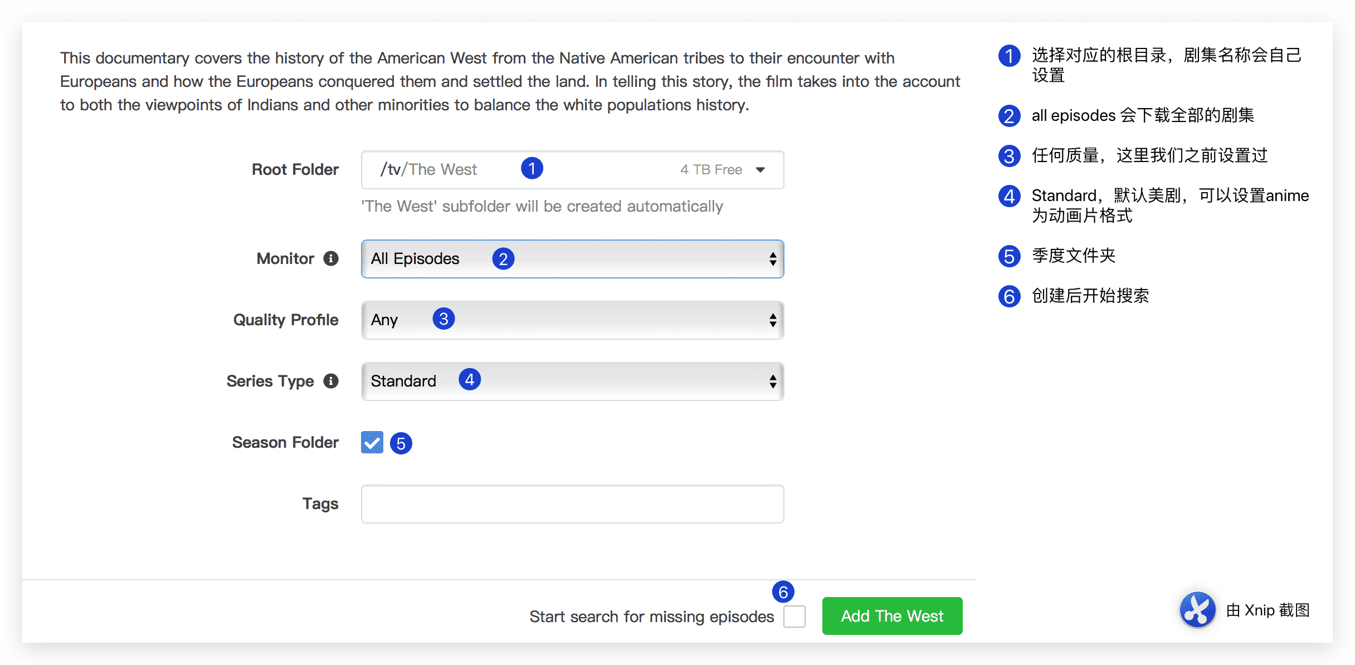The image size is (1355, 665).
Task: Click the 4 TB Free label
Action: (711, 170)
